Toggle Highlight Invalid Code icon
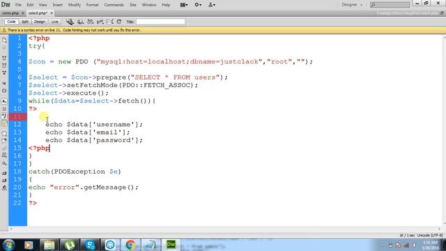This screenshot has width=446, height=251. (x=4, y=109)
